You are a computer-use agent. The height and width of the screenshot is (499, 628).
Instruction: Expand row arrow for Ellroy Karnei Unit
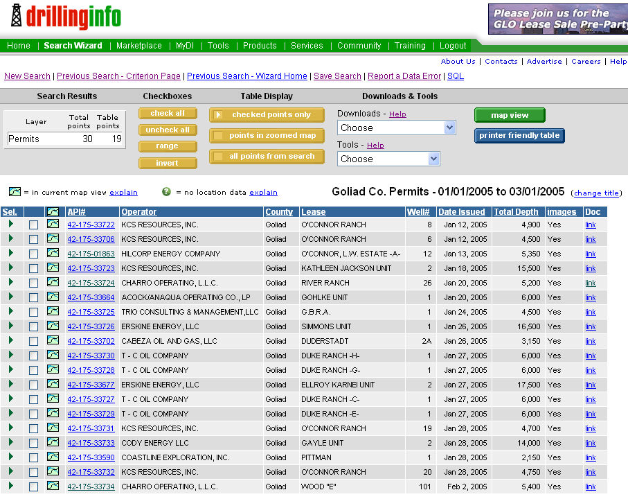pos(11,384)
